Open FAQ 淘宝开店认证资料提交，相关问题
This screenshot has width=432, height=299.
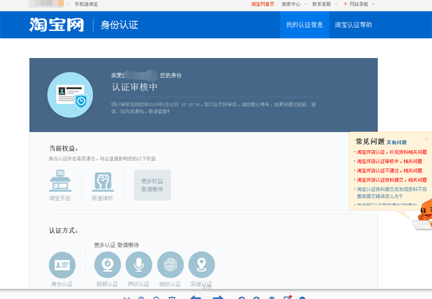(392, 180)
